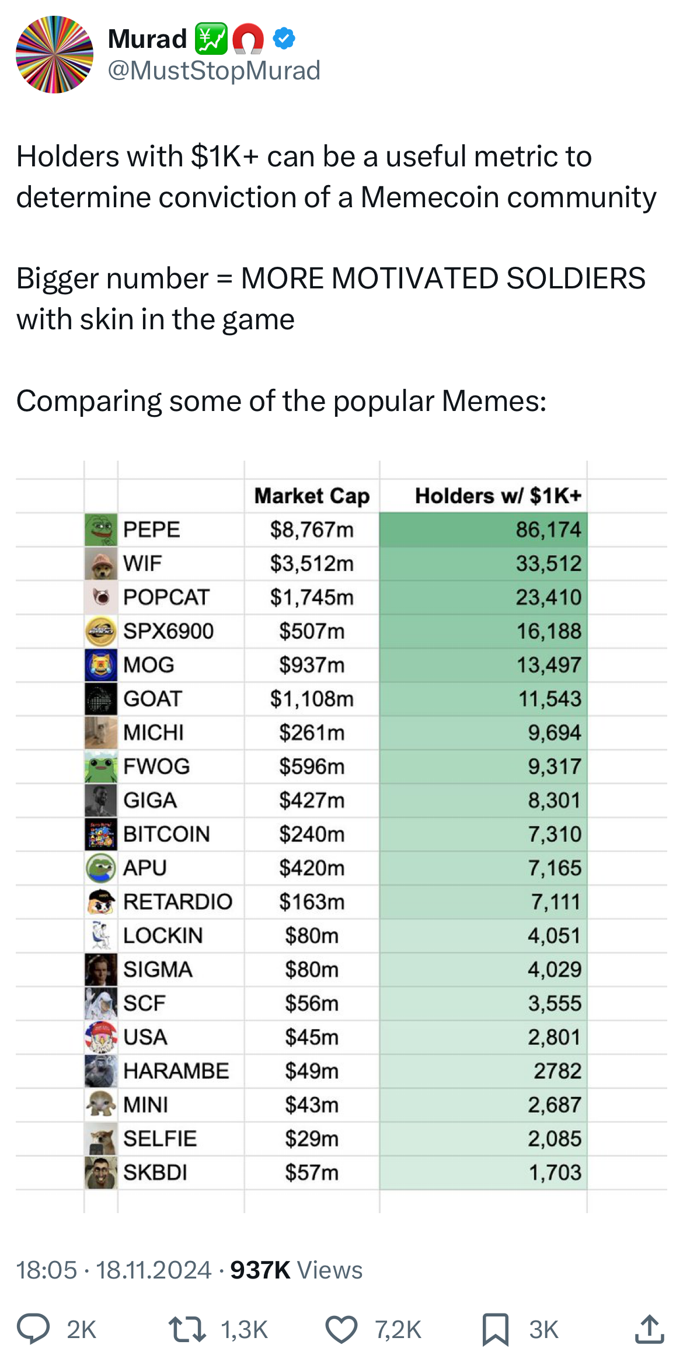Click the Murad display name
This screenshot has height=1369, width=683.
click(x=147, y=39)
